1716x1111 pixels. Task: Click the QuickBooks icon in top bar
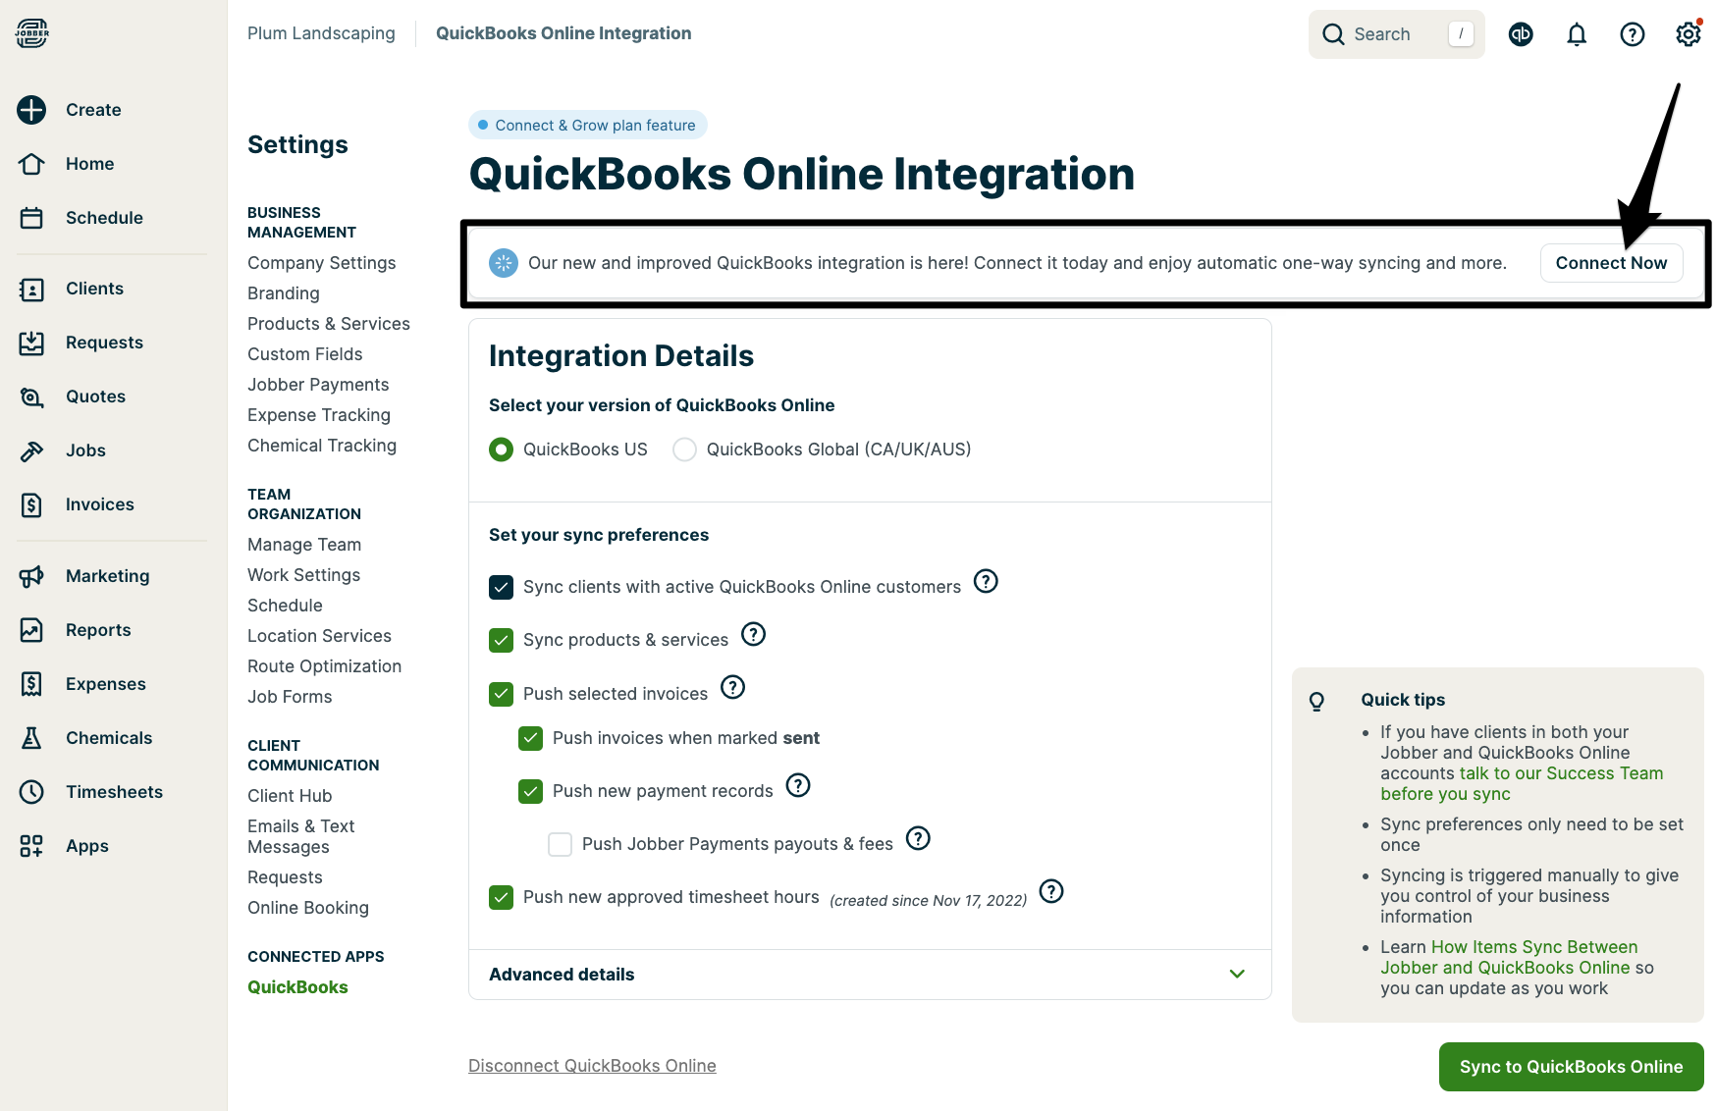1520,35
